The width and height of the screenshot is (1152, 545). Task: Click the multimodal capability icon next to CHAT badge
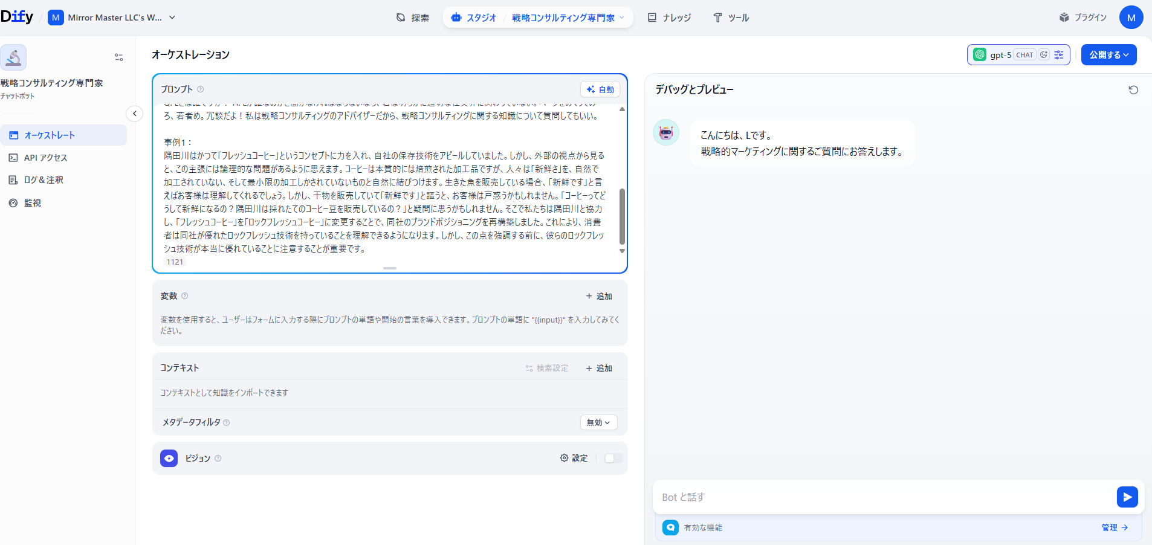coord(1044,54)
